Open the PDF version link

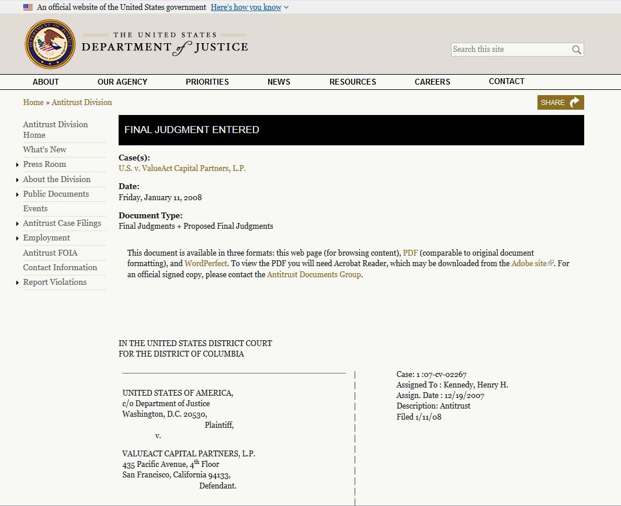[410, 253]
